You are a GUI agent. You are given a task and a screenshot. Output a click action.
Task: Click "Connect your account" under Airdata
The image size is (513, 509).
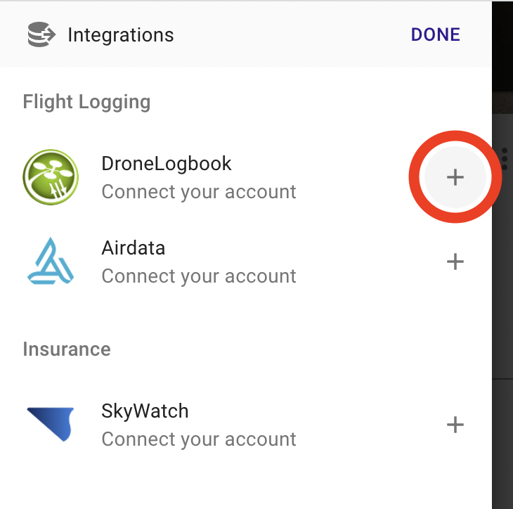(199, 276)
